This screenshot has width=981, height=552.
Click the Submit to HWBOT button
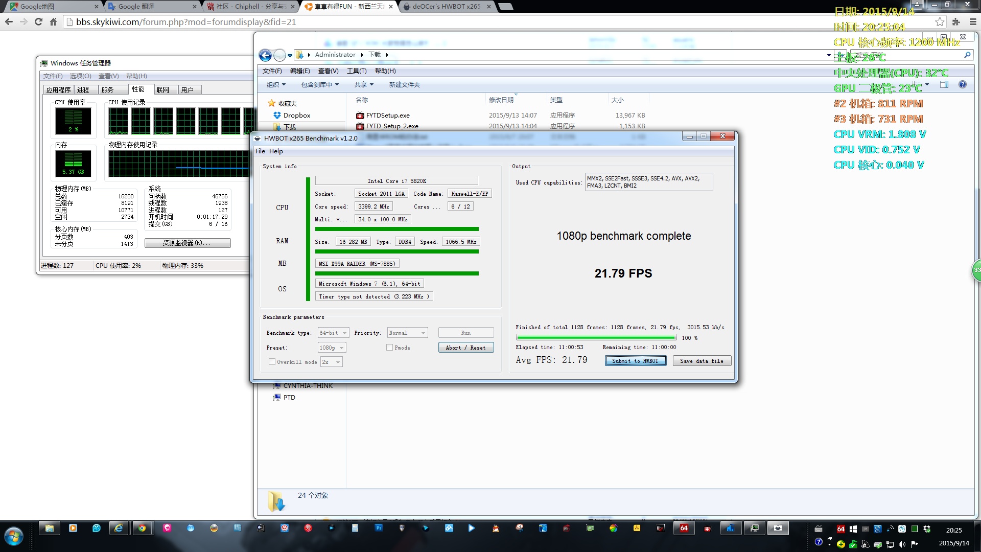(635, 361)
